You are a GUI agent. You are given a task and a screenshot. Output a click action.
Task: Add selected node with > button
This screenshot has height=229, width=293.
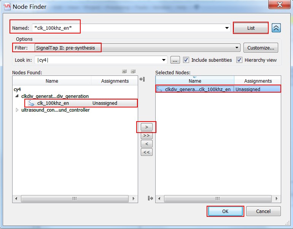tap(146, 127)
